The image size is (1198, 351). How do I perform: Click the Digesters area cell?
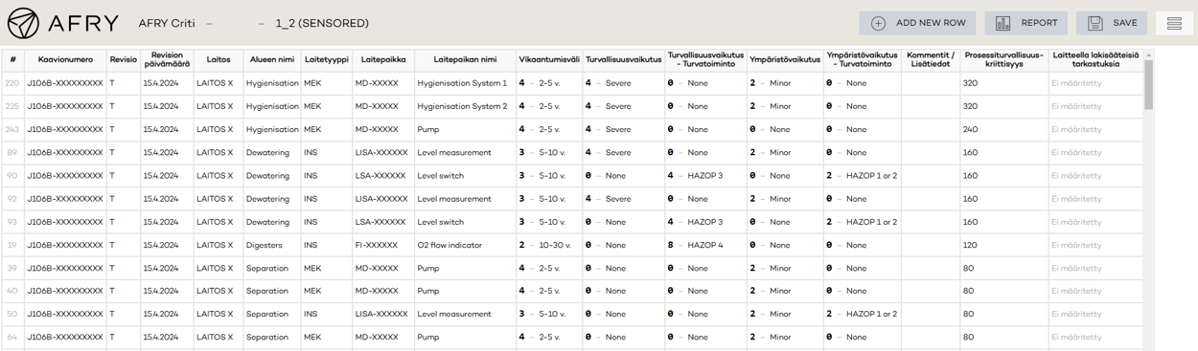pyautogui.click(x=272, y=245)
